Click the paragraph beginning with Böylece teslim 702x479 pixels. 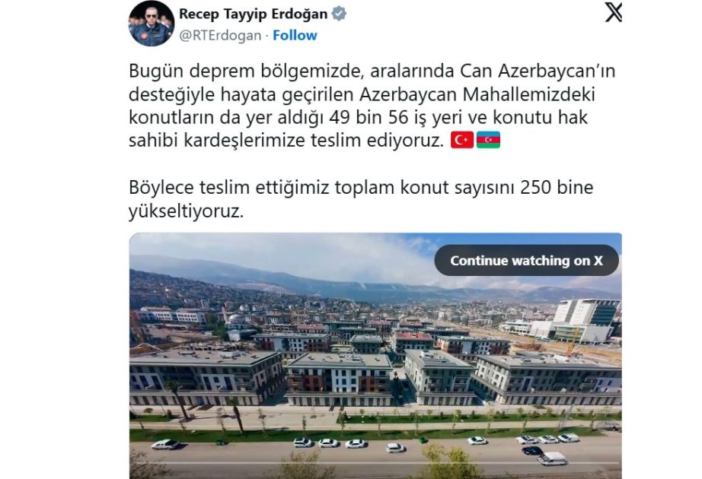click(x=361, y=199)
